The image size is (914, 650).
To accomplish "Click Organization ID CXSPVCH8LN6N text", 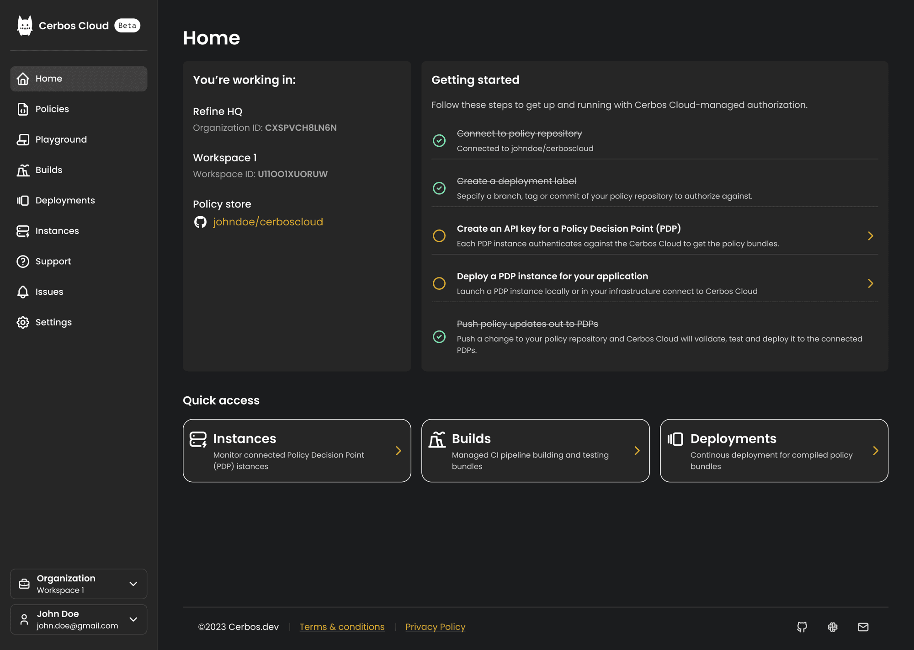I will [x=265, y=128].
